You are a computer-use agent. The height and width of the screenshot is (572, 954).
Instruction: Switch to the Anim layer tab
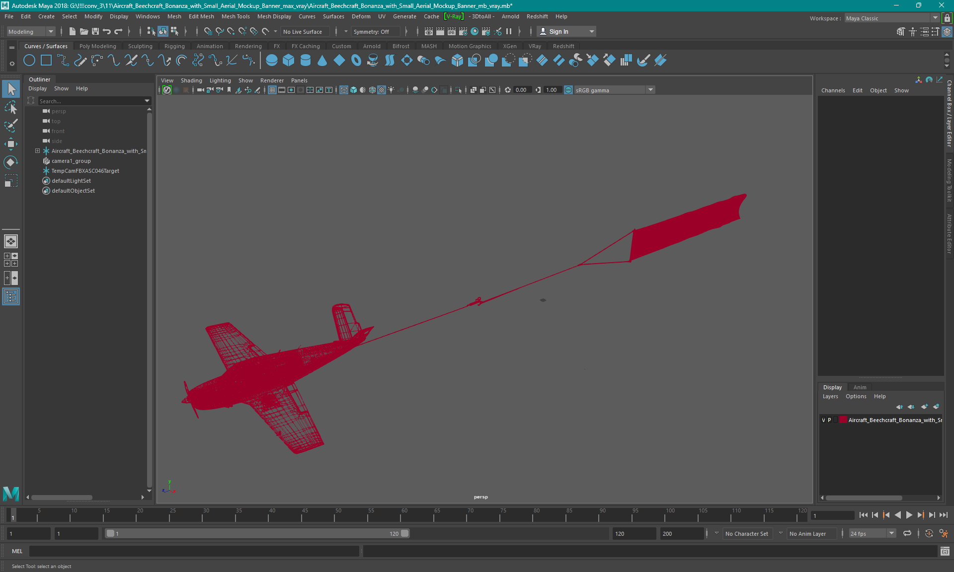(x=860, y=387)
